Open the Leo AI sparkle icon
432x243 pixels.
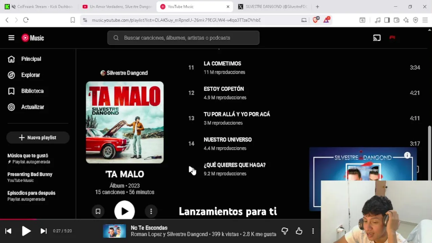tap(406, 20)
